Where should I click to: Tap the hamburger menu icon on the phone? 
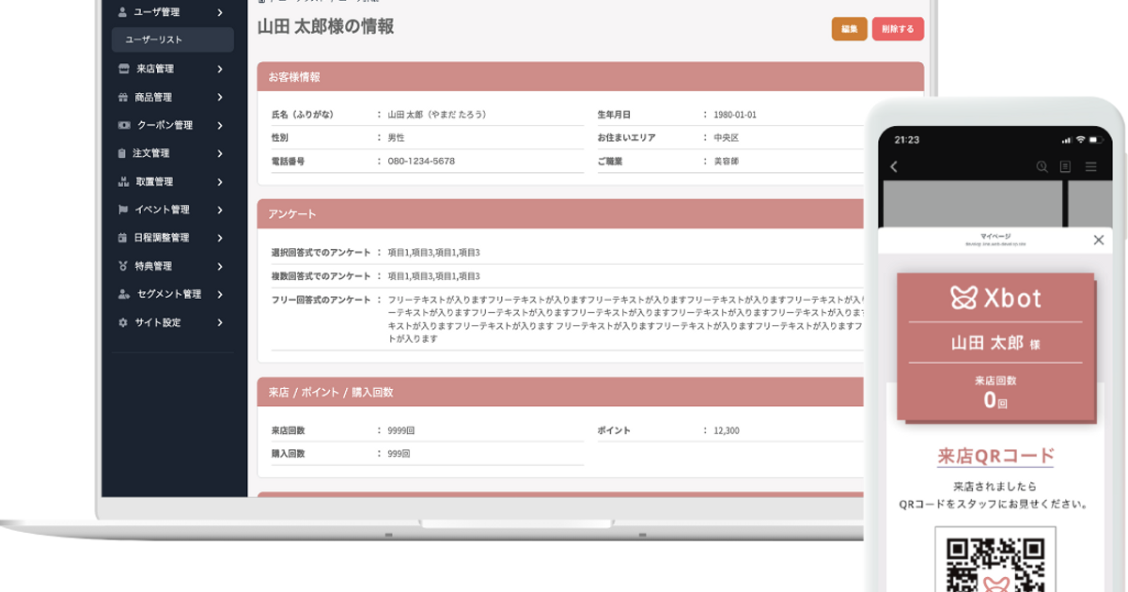click(1090, 167)
